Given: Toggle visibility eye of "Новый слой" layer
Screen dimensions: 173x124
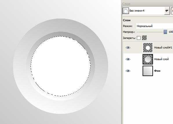Looking at the screenshot, I should (x=128, y=59).
